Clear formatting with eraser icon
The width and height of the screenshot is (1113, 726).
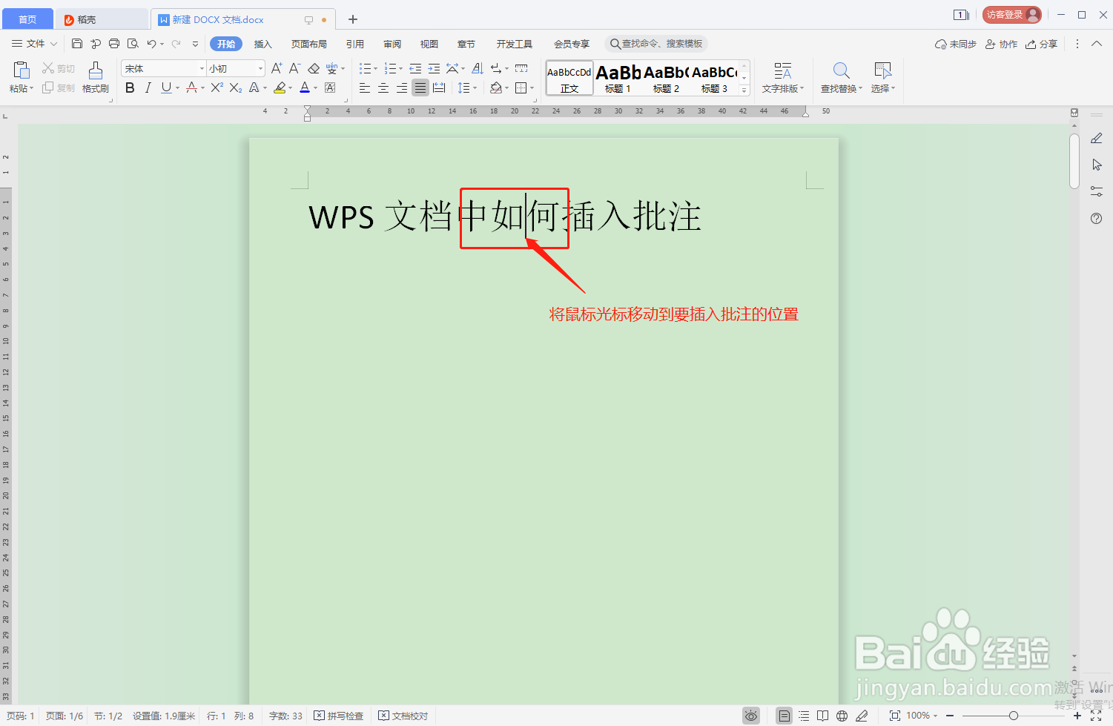tap(314, 68)
